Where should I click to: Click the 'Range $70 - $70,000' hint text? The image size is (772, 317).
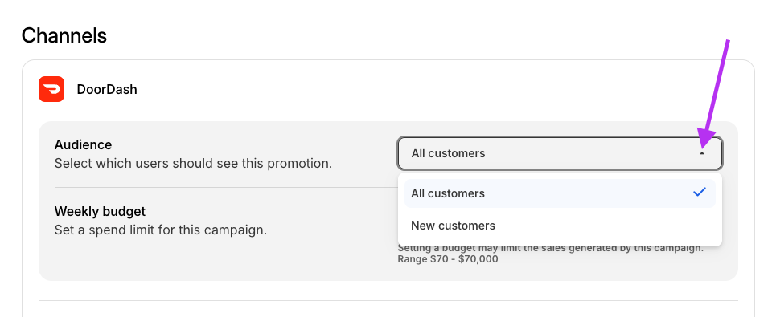(448, 258)
